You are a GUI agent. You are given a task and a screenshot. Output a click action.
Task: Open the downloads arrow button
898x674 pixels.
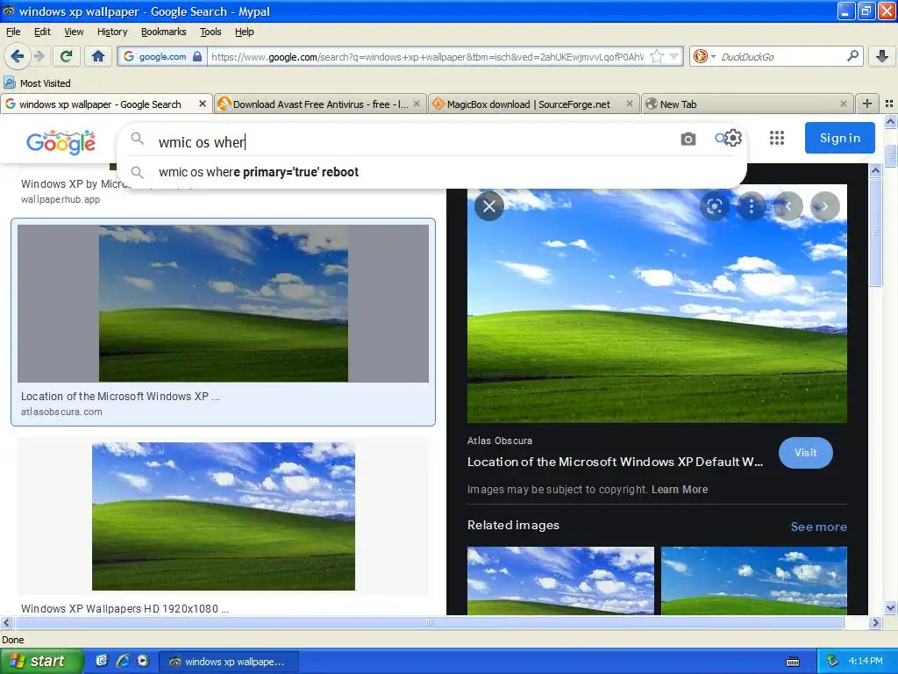click(x=882, y=56)
